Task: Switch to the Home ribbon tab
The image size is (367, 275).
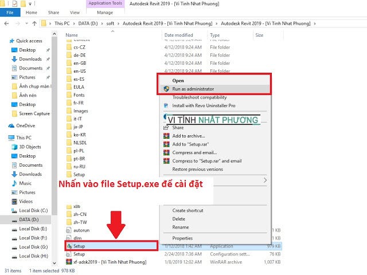Action: coord(32,13)
